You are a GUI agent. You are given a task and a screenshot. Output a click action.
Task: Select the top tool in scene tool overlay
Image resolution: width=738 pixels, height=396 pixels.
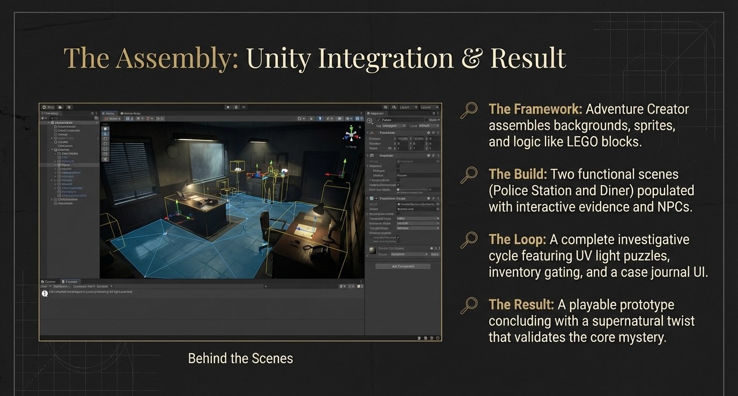(105, 129)
